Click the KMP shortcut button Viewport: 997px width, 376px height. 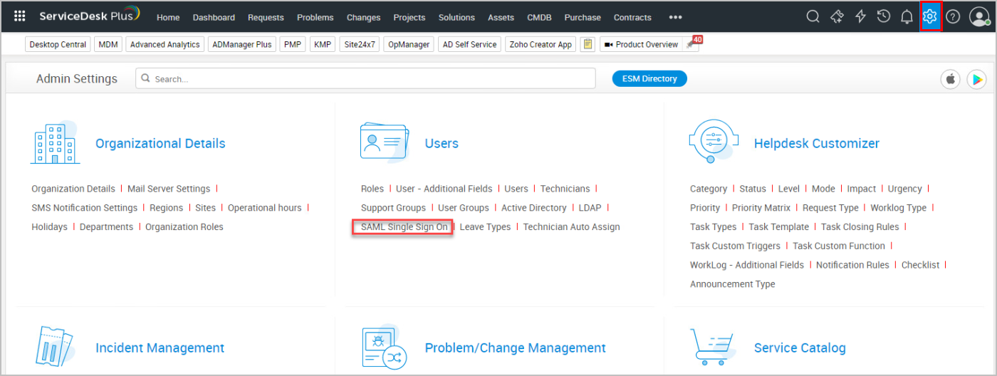pos(323,44)
